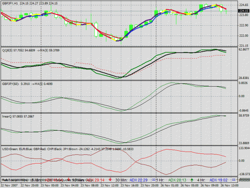Click the ADX 28.13 readout
250x188 pixels.
click(177, 180)
